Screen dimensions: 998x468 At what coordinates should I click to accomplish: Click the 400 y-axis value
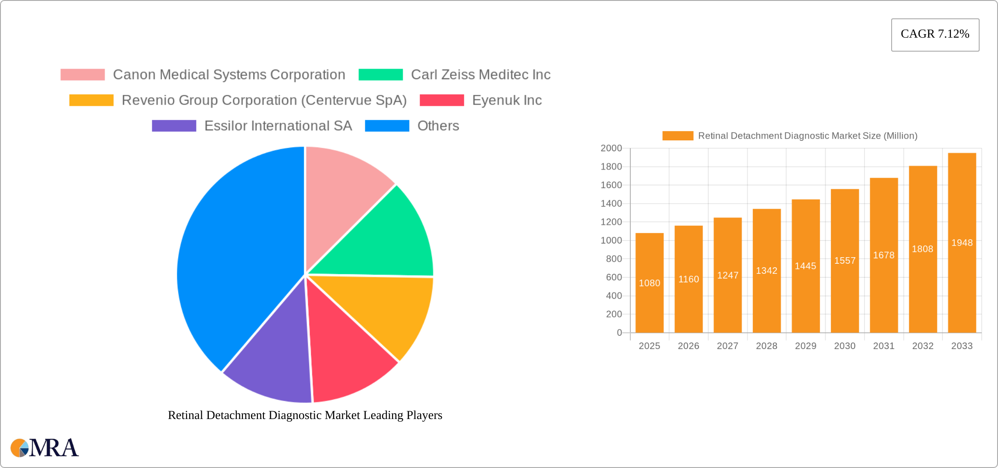click(614, 296)
